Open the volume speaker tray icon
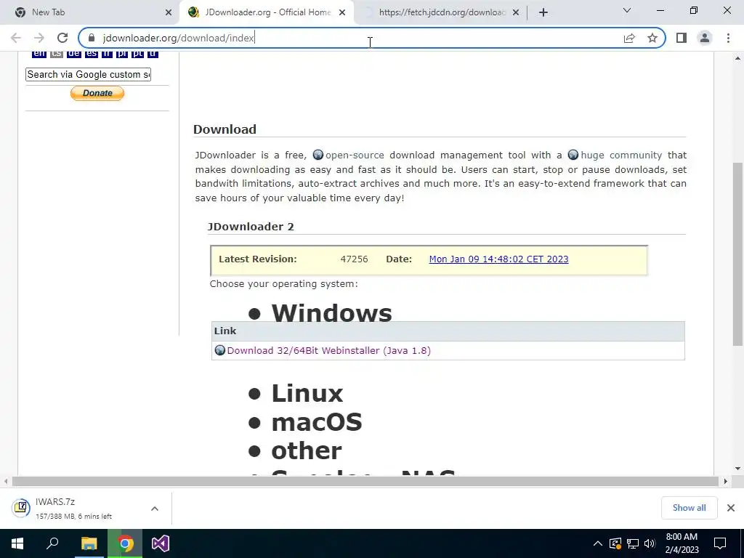 click(650, 543)
